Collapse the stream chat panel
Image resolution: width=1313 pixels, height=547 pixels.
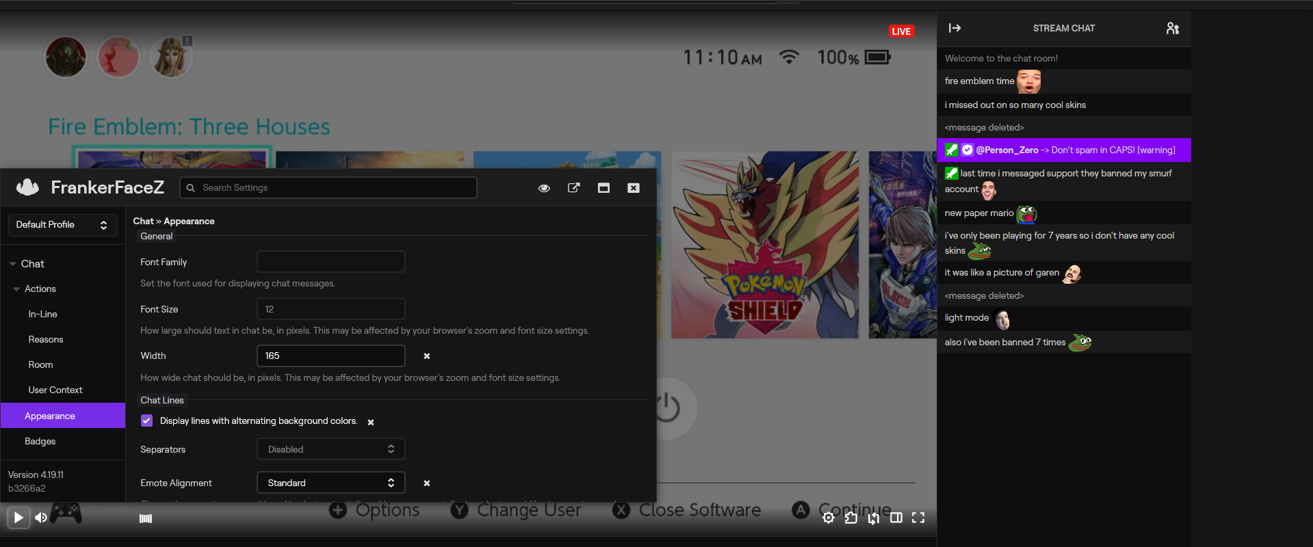click(x=955, y=28)
